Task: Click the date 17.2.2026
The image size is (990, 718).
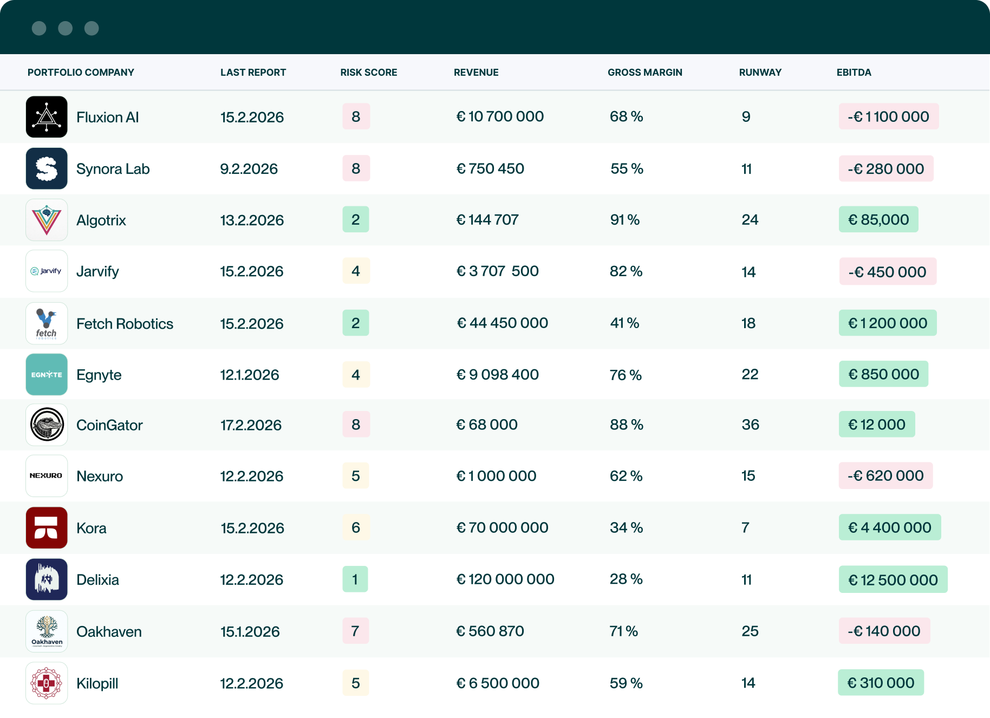Action: [251, 425]
